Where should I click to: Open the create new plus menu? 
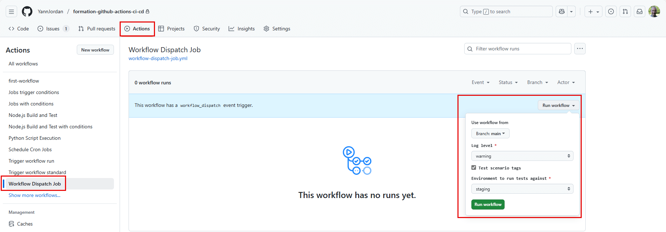594,11
